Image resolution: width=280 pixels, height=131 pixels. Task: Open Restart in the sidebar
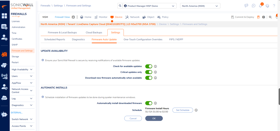(15, 62)
